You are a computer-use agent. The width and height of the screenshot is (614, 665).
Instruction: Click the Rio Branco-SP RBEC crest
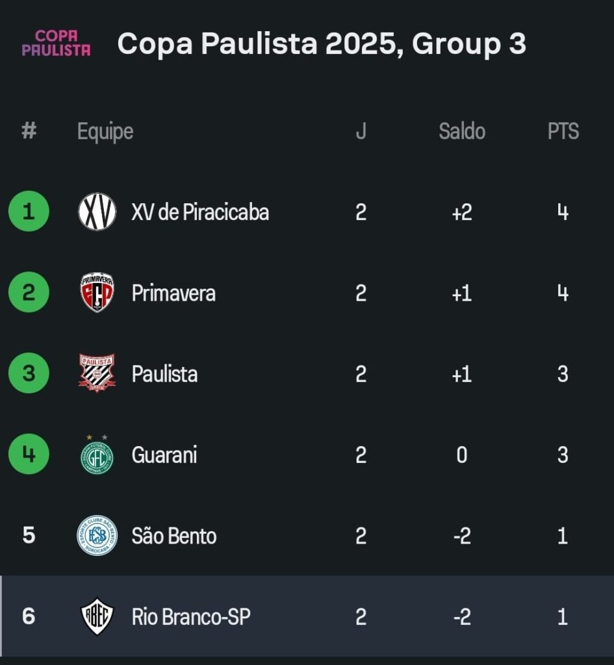tap(97, 617)
